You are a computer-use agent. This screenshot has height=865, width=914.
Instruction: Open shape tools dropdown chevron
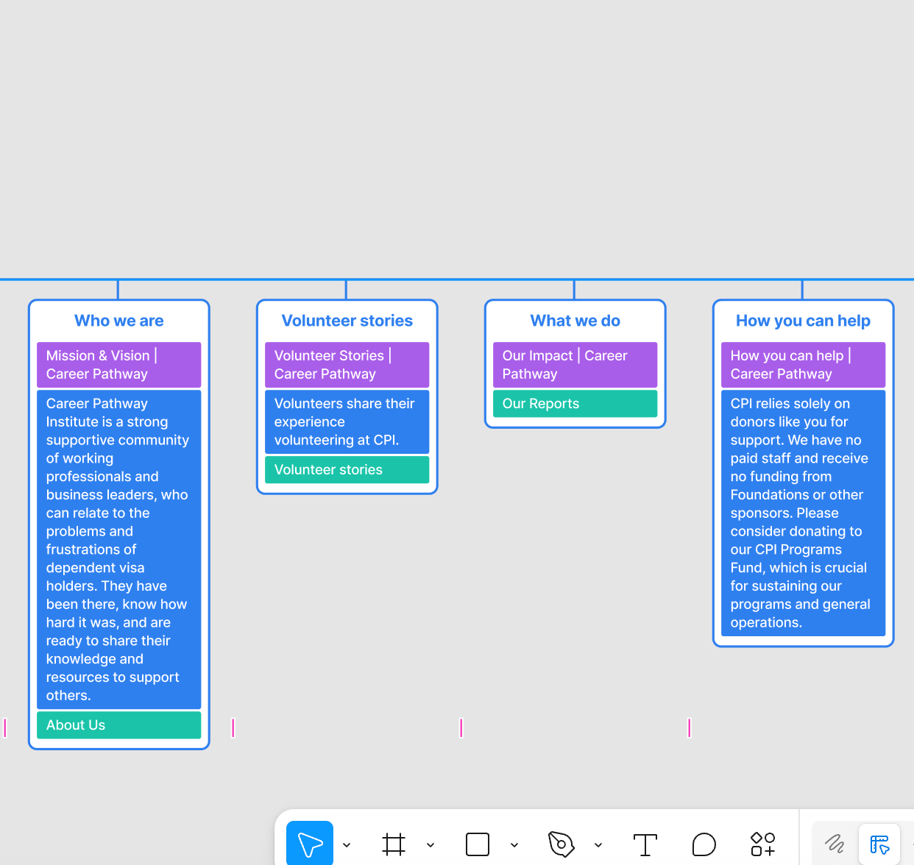pyautogui.click(x=514, y=845)
